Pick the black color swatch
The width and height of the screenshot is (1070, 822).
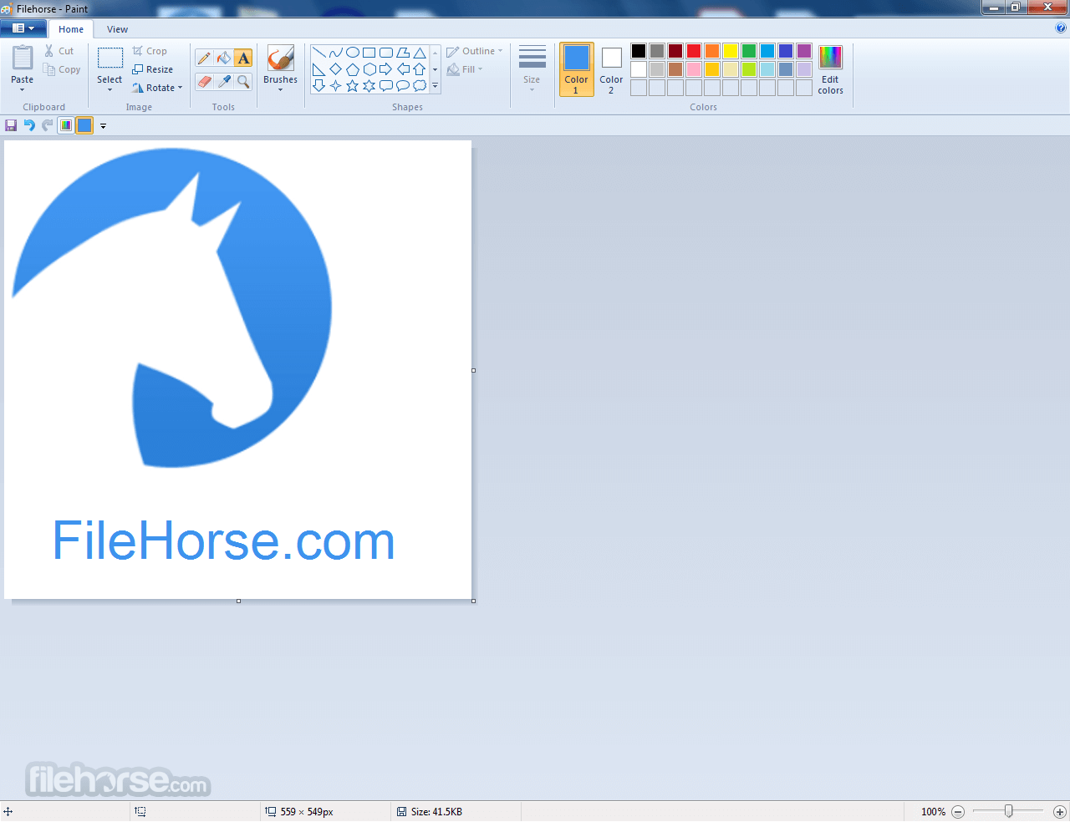tap(639, 51)
